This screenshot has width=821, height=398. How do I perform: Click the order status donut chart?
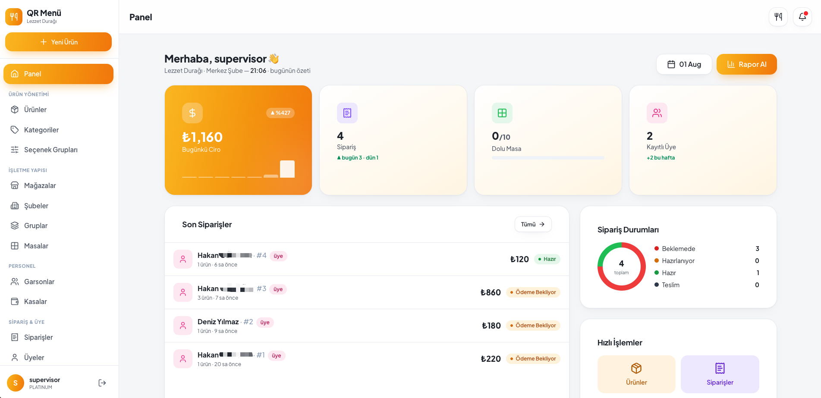pyautogui.click(x=622, y=266)
